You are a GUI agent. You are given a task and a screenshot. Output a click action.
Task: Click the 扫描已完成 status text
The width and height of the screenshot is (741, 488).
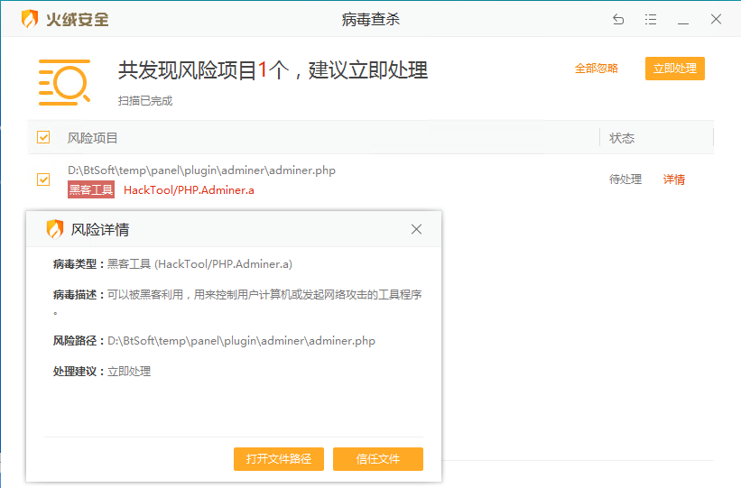point(145,101)
